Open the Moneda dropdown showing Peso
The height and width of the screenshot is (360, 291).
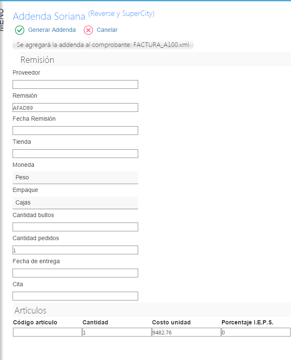(x=75, y=178)
